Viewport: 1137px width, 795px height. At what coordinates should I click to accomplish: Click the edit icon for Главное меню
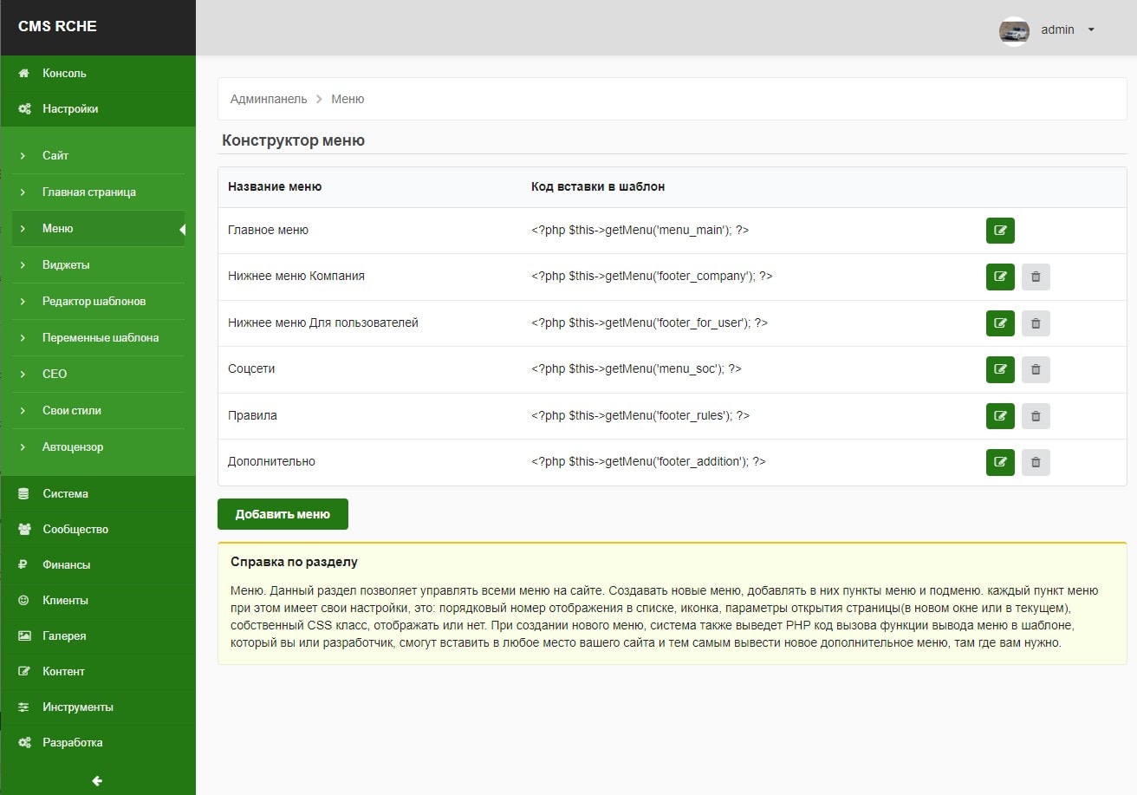(x=1000, y=231)
